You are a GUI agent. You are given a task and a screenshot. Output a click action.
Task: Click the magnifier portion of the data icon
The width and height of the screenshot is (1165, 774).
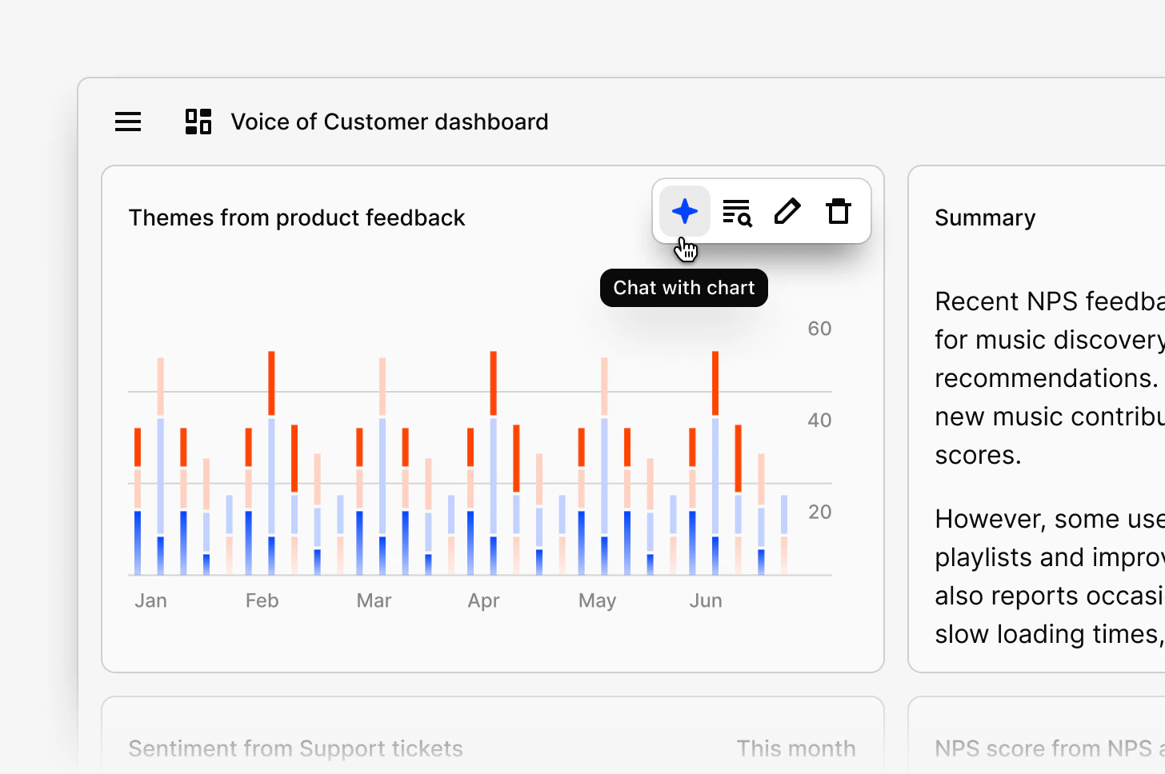click(744, 217)
